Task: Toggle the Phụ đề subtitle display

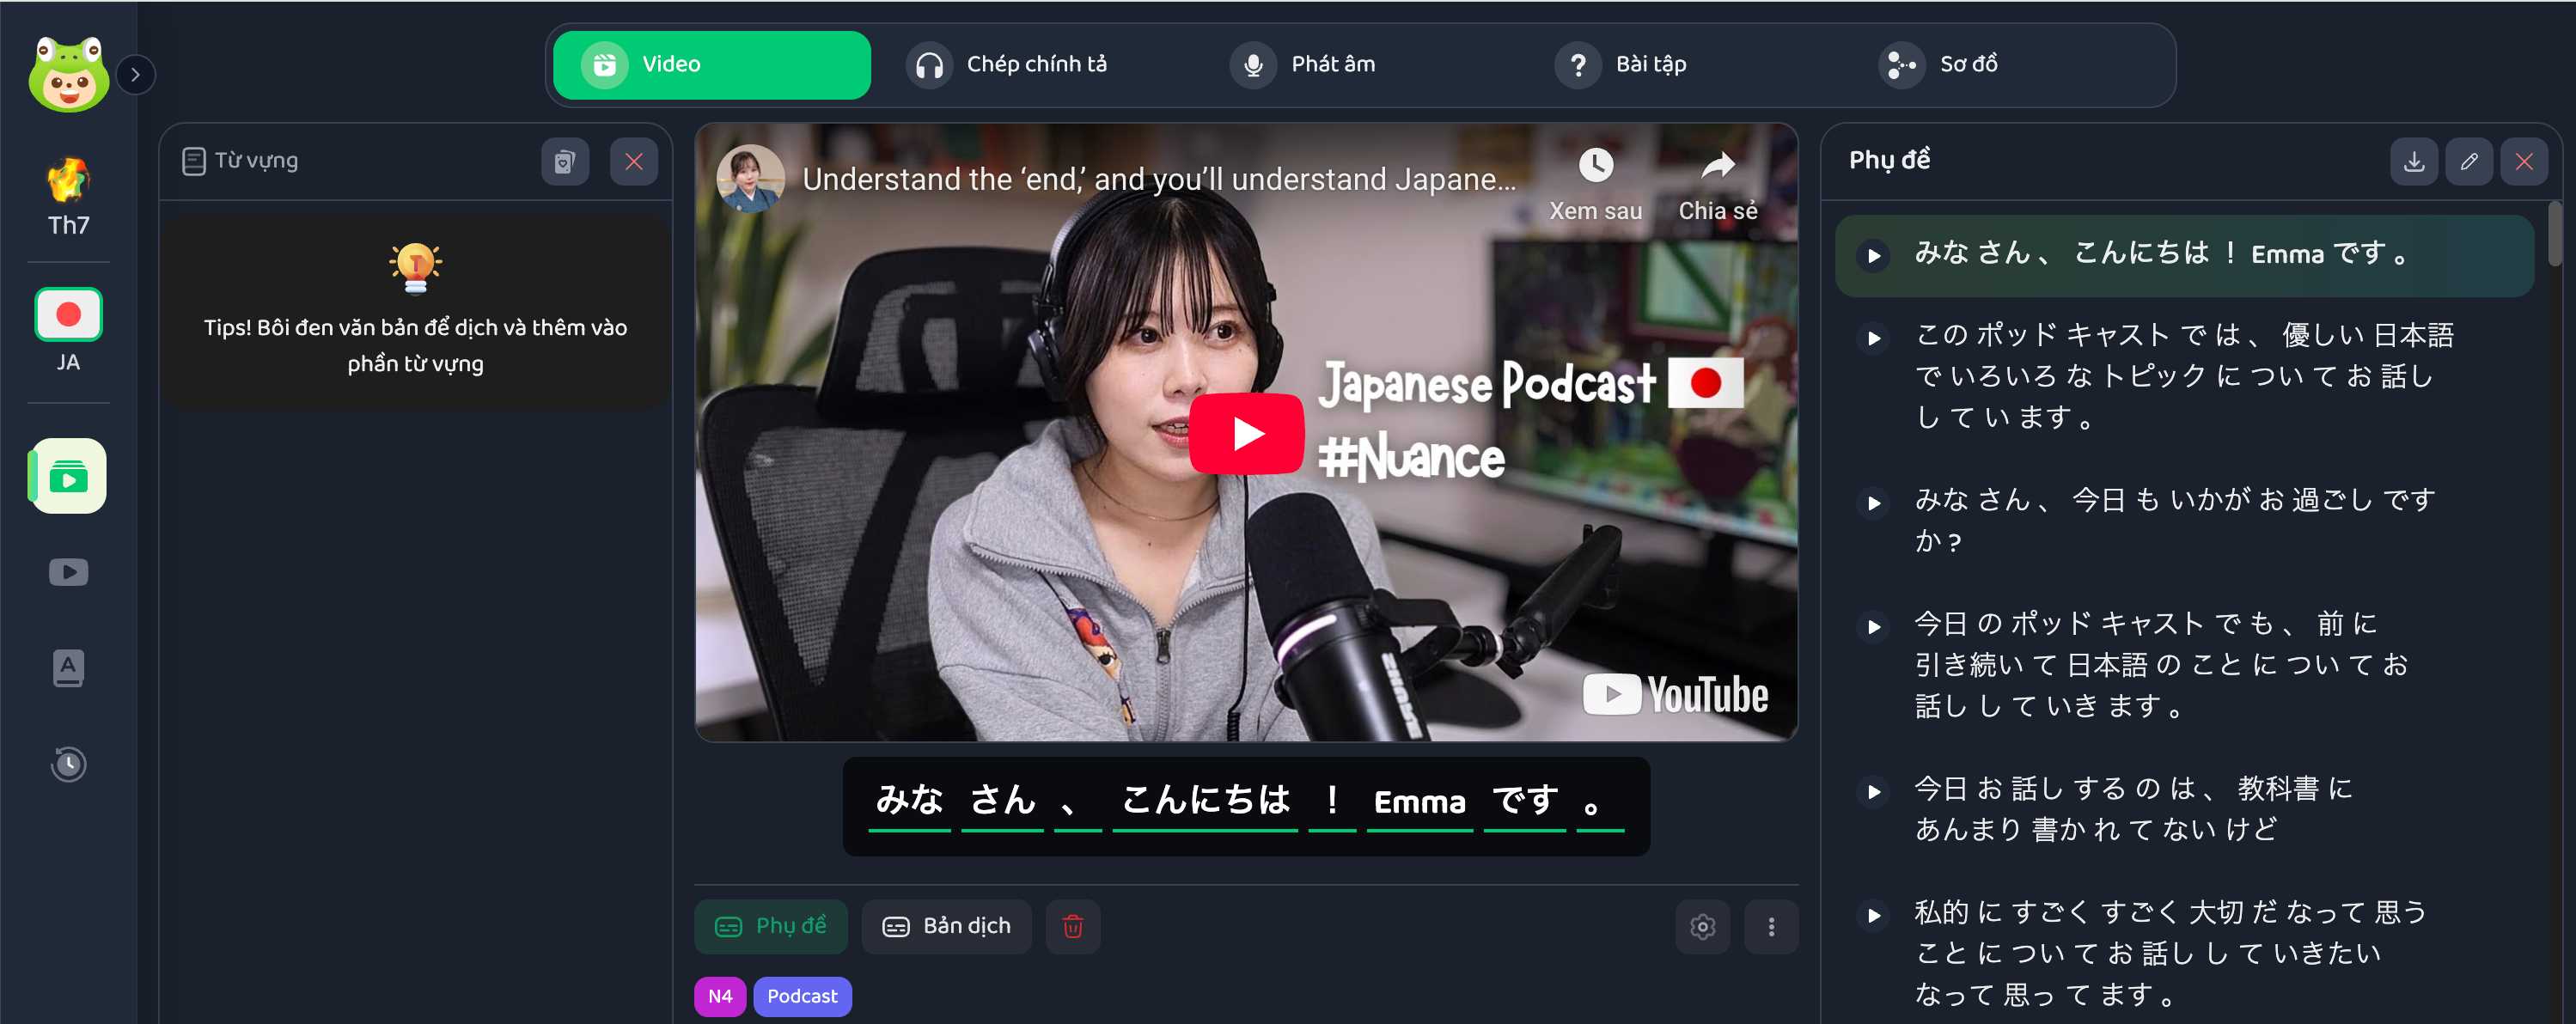Action: point(770,926)
